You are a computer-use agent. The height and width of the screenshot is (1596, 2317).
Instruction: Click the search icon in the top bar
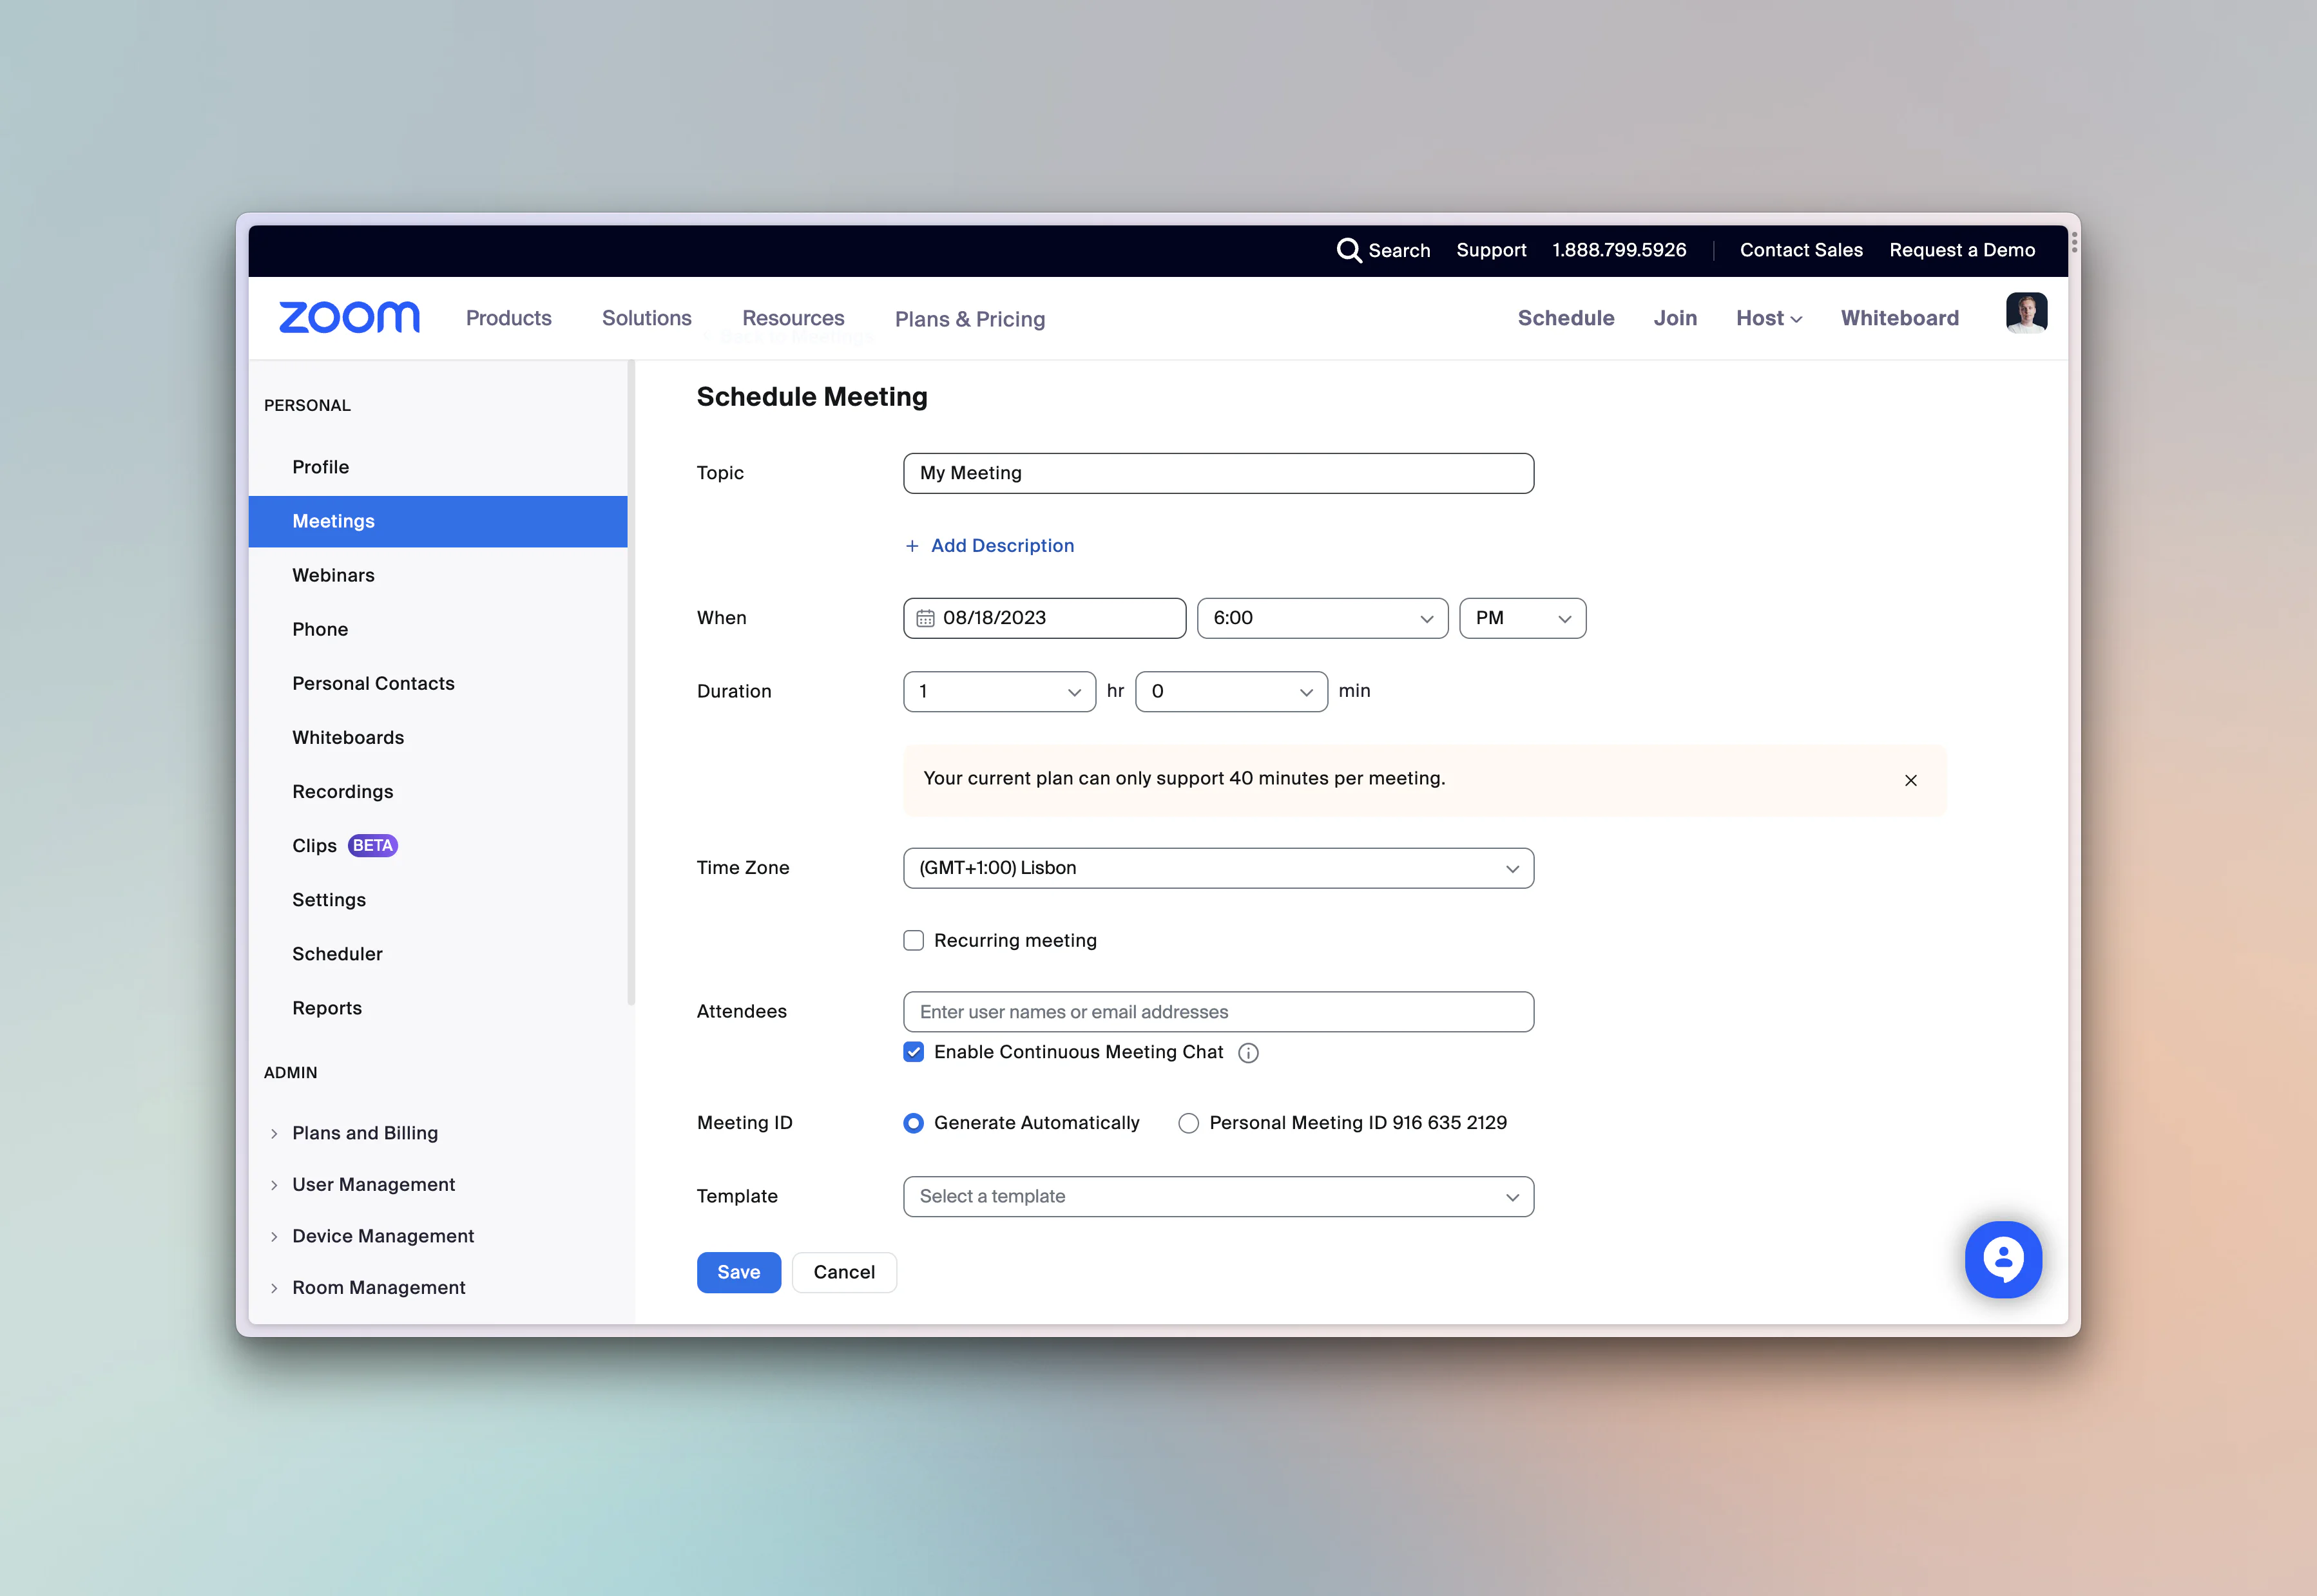coord(1349,250)
